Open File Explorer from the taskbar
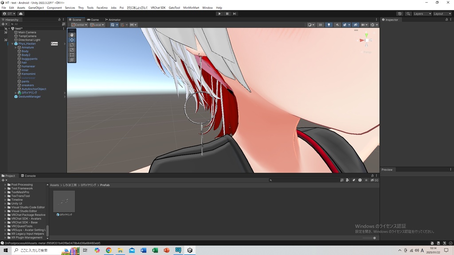 coord(120,250)
